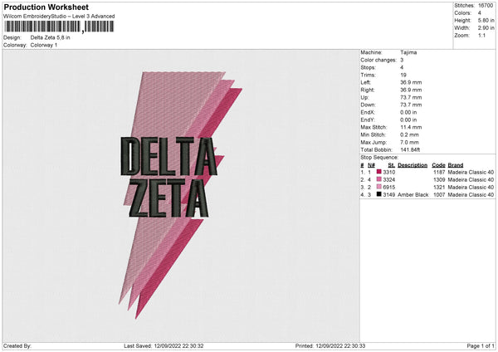Select the EndY value 0.00 in
The width and height of the screenshot is (498, 352).
[x=408, y=120]
